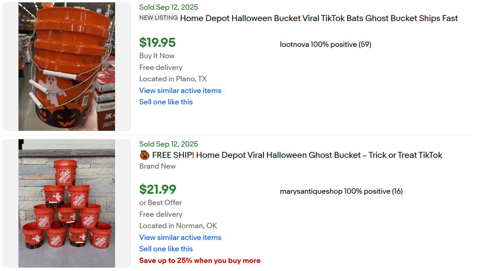The image size is (483, 271).
Task: Open seller marysantiqueshop's feedback profile
Action: (341, 191)
